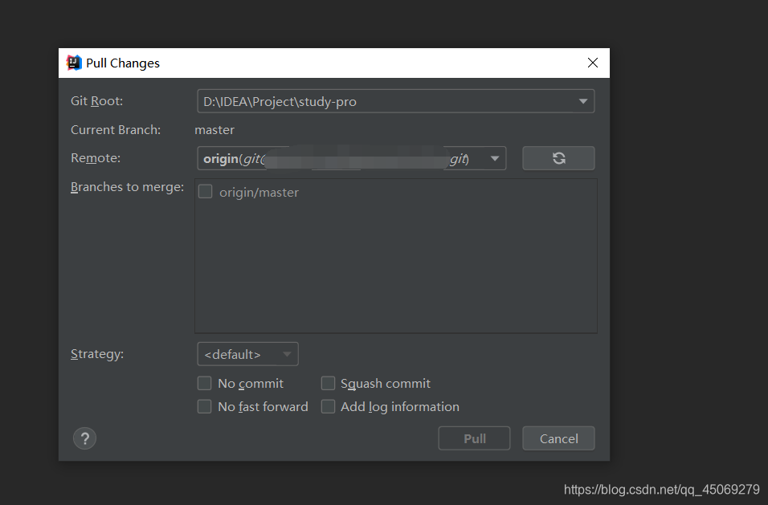Open the help question mark icon

coord(84,438)
